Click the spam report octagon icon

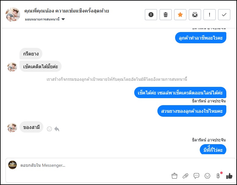(151, 15)
